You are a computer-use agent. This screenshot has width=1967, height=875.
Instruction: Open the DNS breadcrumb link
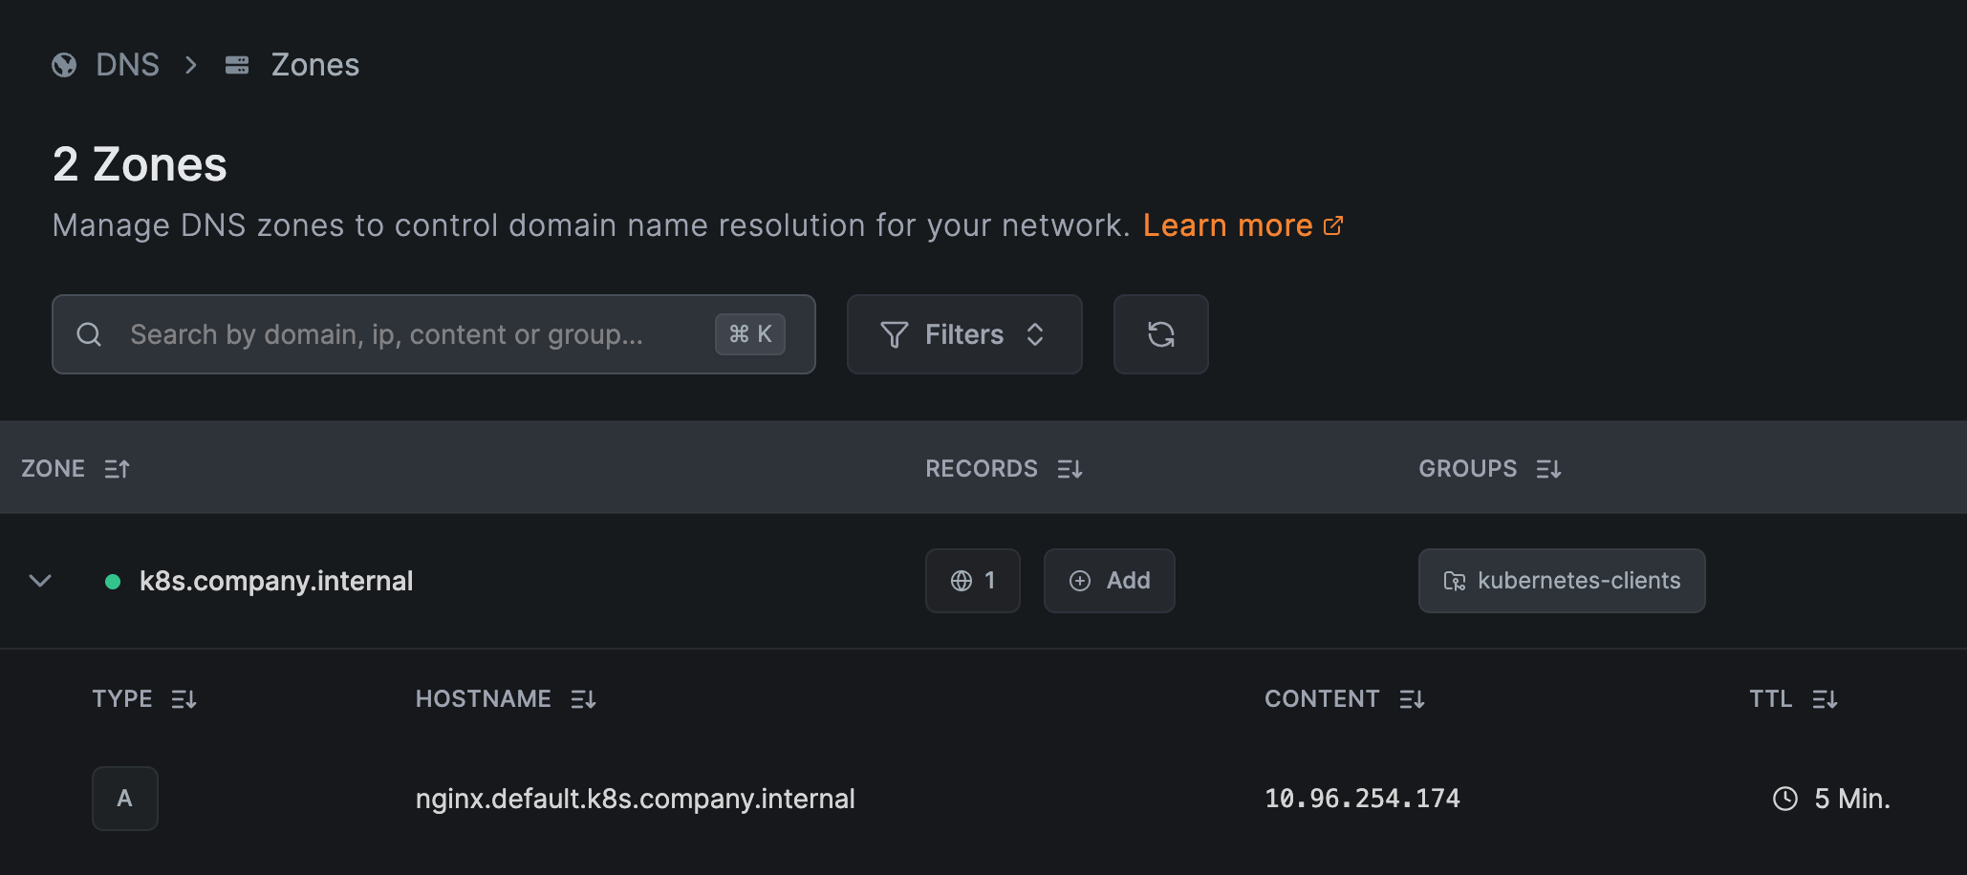[x=127, y=65]
